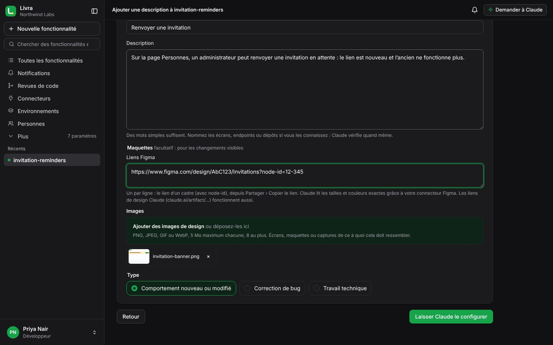This screenshot has height=345, width=553.
Task: Select Comportement nouveau ou modifié radio option
Action: pyautogui.click(x=181, y=288)
